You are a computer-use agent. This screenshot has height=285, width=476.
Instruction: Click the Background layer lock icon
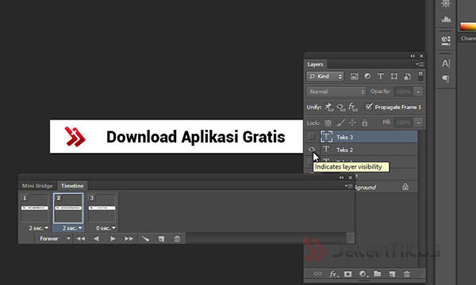coord(405,187)
